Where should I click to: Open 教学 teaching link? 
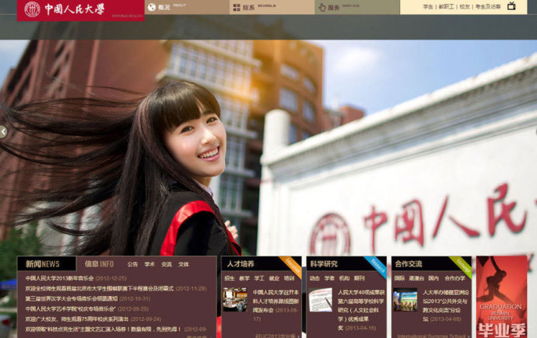(x=244, y=278)
